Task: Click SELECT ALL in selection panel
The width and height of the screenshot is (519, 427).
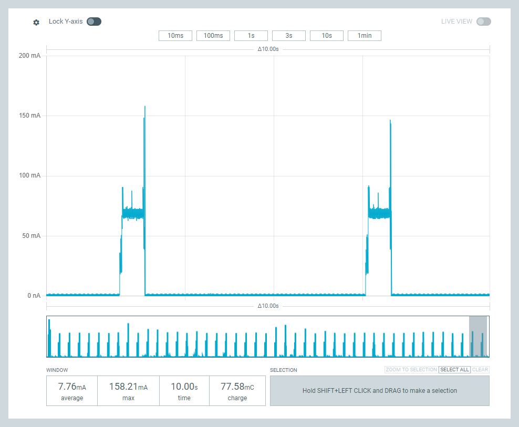Action: 454,370
